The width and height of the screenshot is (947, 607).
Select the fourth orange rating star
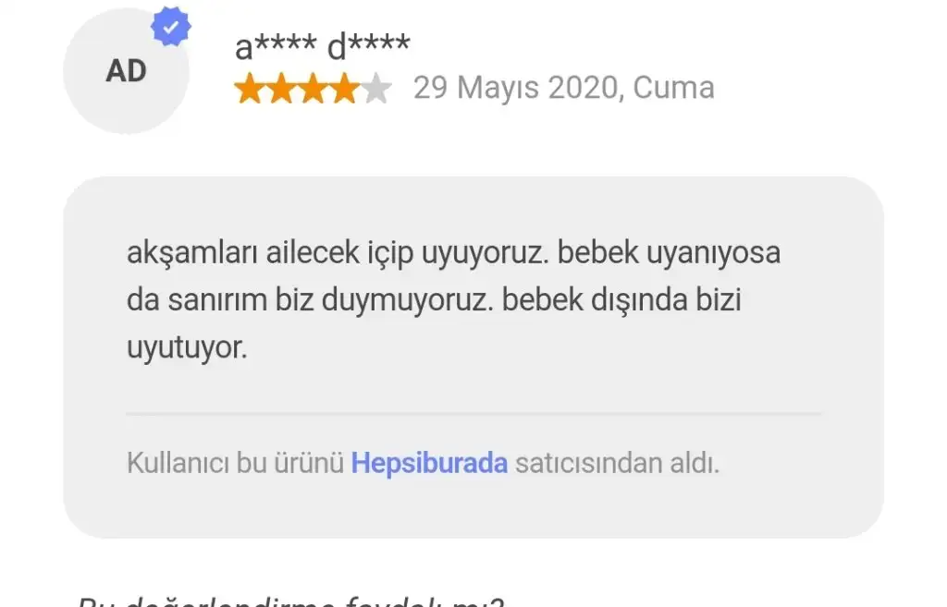(x=344, y=89)
